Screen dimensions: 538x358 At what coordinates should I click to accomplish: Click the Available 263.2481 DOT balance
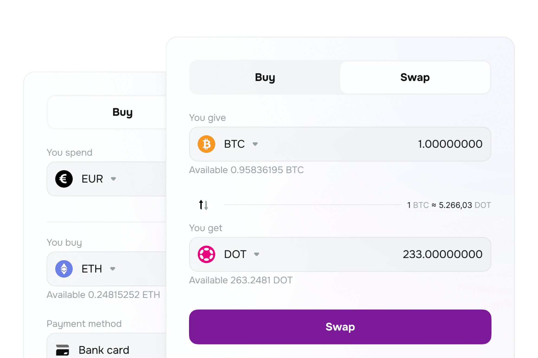point(241,280)
